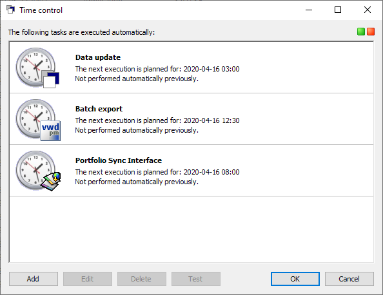Click the Time control window icon
This screenshot has width=383, height=295.
(10, 10)
